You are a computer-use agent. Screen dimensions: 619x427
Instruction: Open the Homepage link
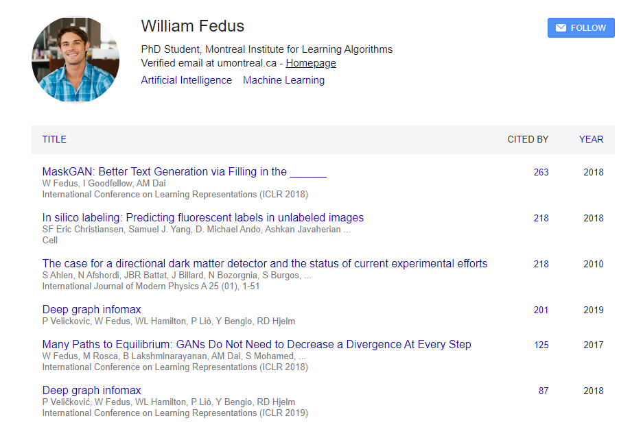click(311, 63)
